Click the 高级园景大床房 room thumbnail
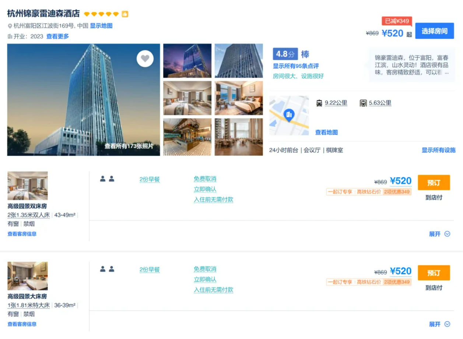The image size is (463, 339). click(x=28, y=276)
